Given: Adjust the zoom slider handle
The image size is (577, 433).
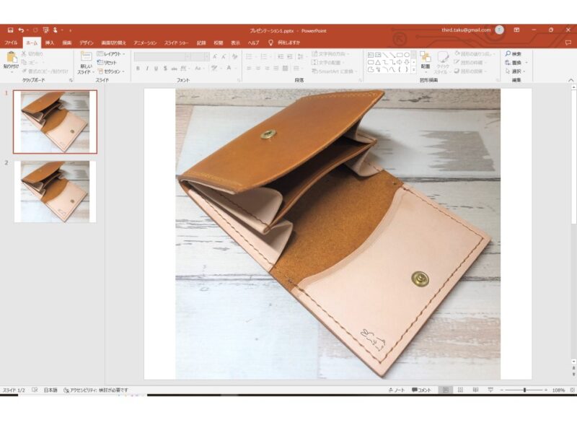Looking at the screenshot, I should [525, 390].
